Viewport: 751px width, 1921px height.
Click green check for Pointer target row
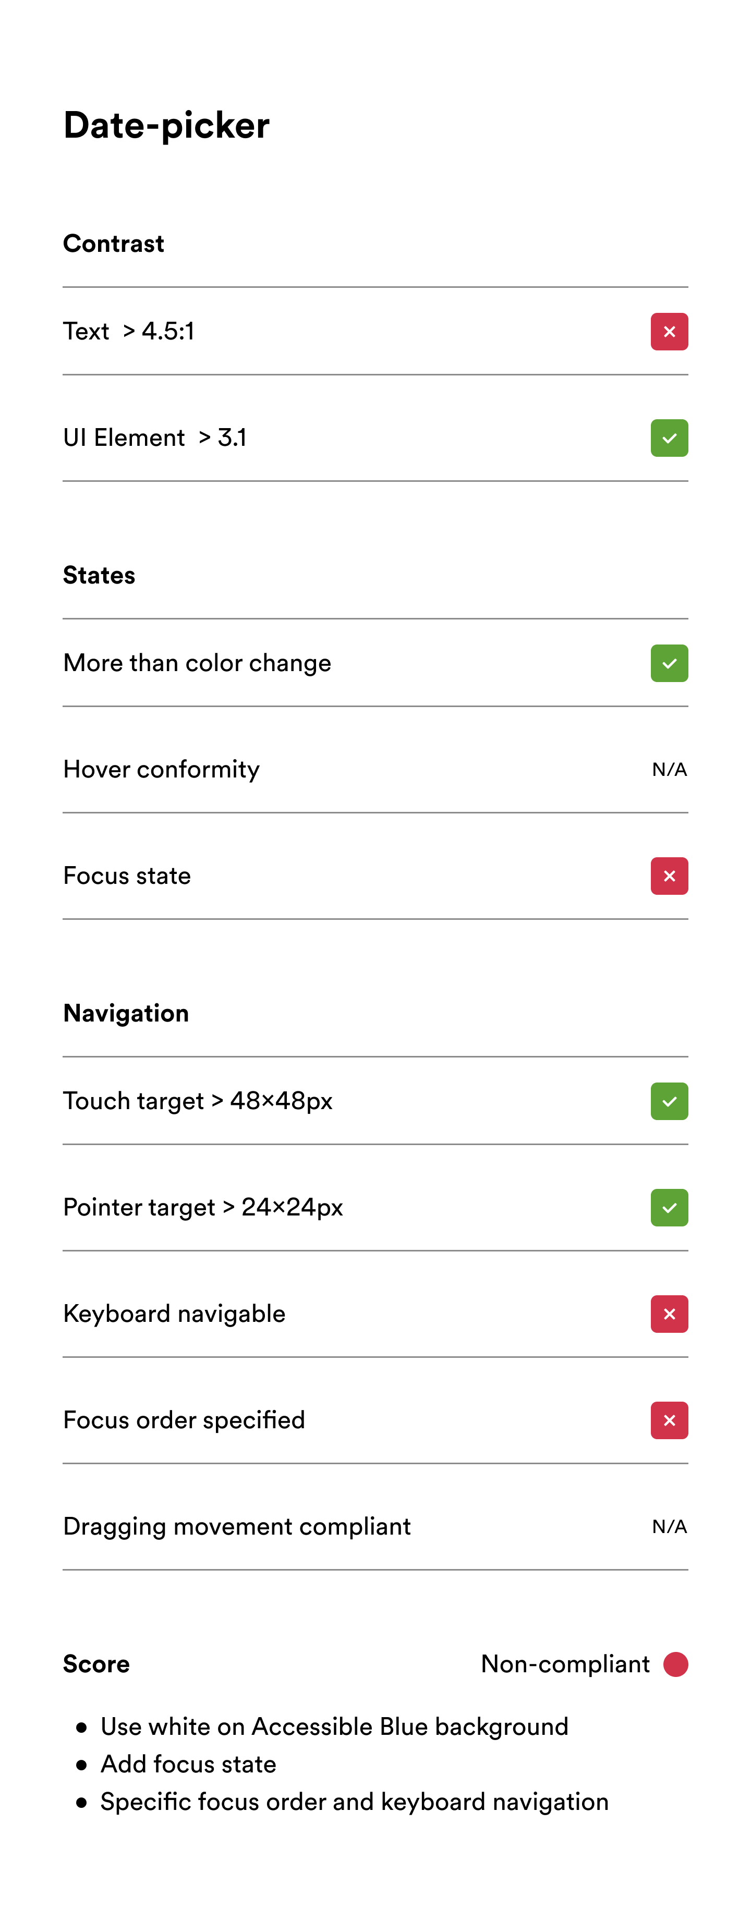pyautogui.click(x=669, y=1207)
